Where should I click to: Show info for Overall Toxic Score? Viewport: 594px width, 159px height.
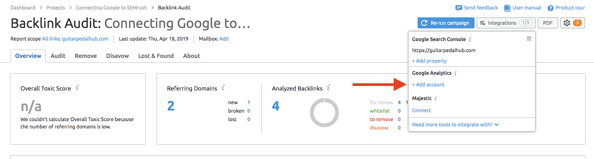tap(77, 88)
